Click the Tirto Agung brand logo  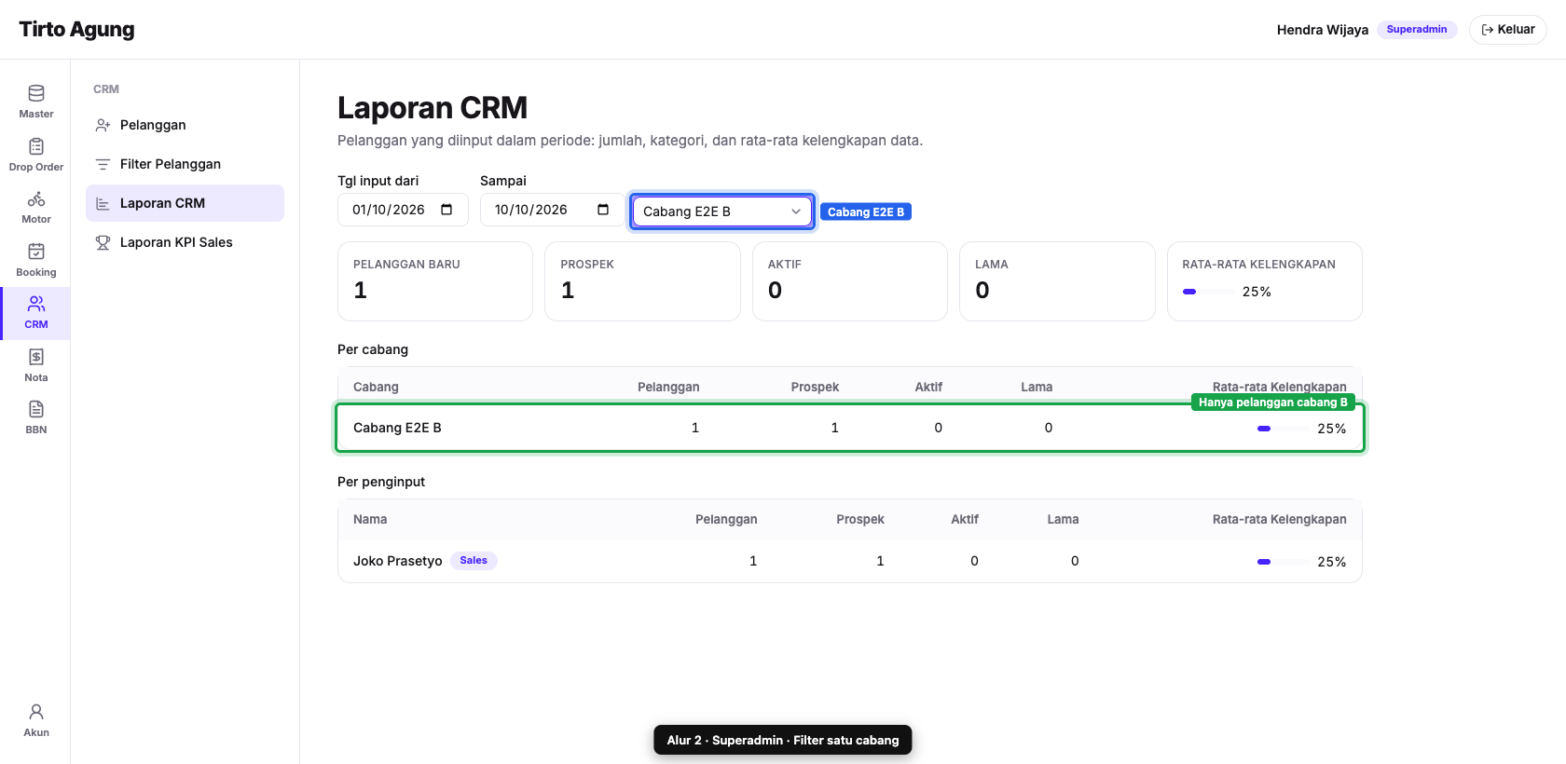(76, 30)
